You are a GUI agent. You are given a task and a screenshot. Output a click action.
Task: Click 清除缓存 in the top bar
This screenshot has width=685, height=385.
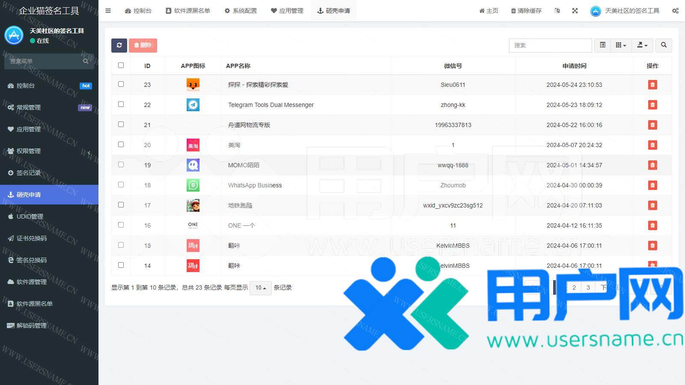pyautogui.click(x=526, y=11)
